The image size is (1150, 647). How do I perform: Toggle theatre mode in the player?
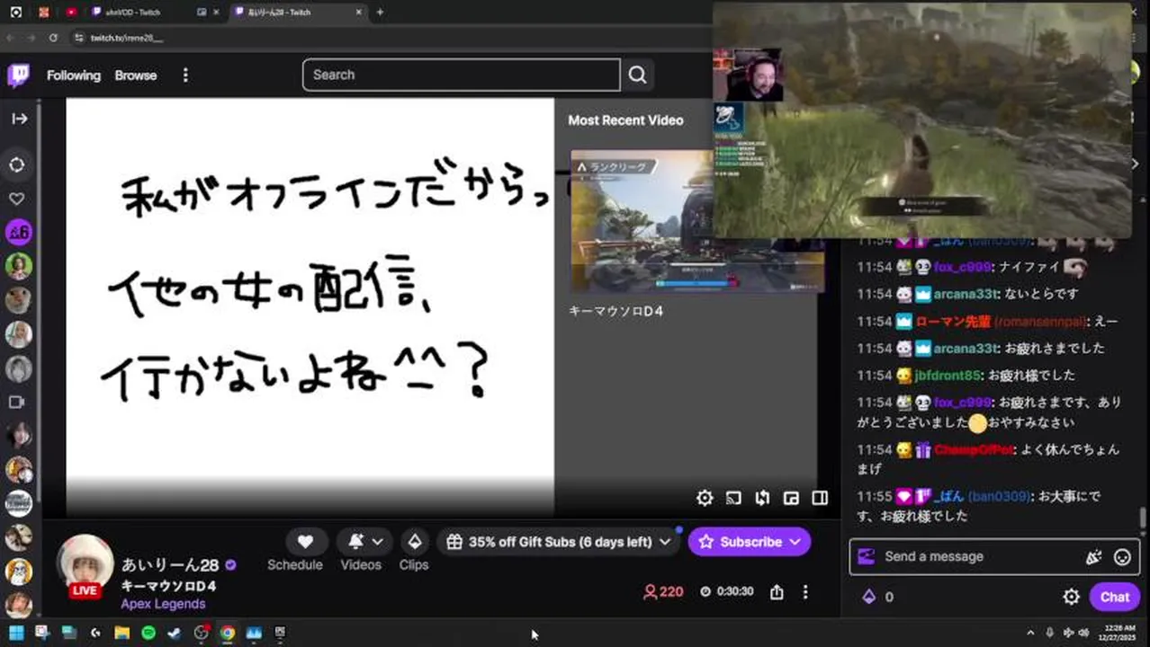tap(820, 498)
